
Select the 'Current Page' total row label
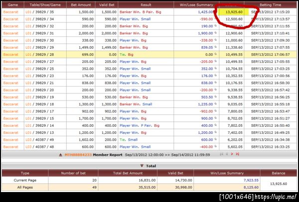(25, 180)
